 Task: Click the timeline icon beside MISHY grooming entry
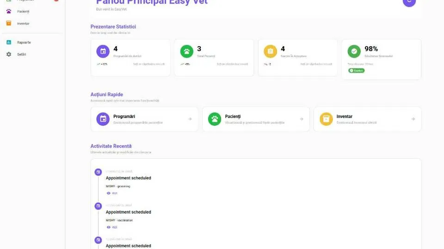pos(98,172)
